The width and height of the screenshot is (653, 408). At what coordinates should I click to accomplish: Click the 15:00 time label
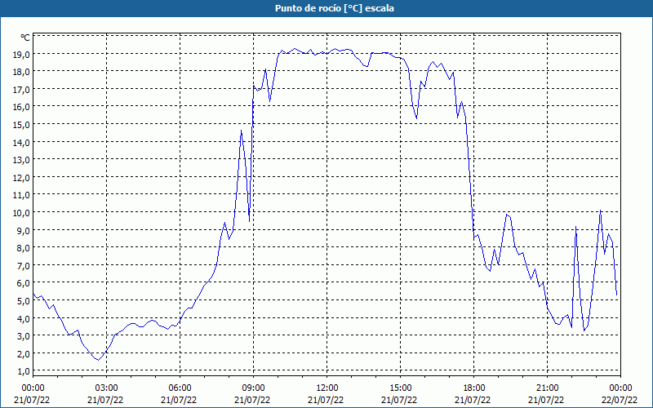point(400,388)
